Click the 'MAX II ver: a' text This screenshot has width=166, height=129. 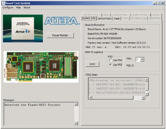(x=96, y=47)
